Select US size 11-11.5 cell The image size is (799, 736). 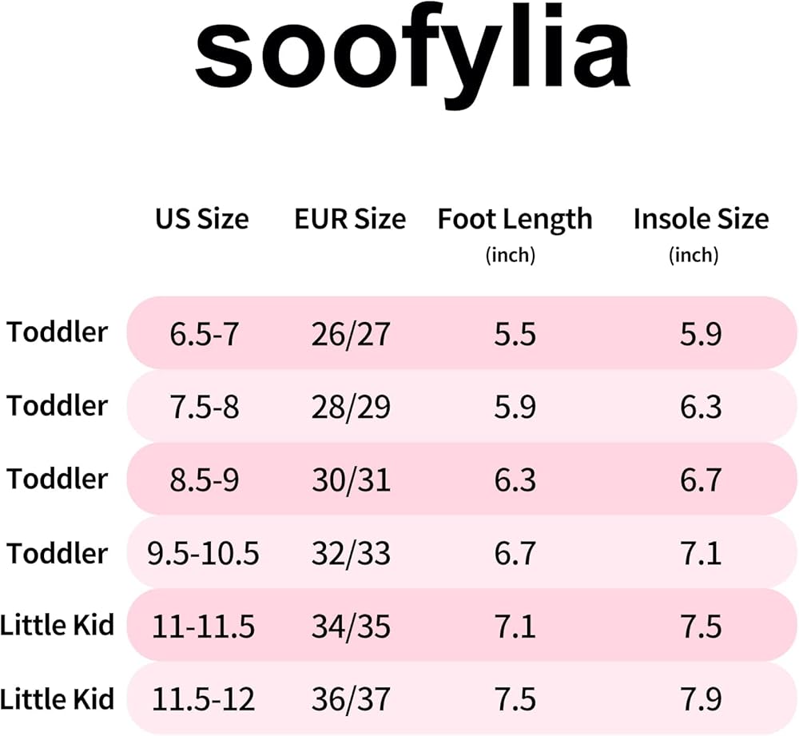click(203, 627)
